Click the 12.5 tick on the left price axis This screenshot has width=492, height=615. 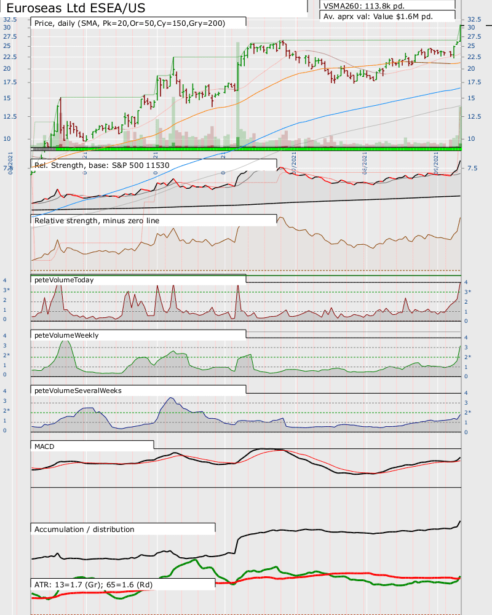click(10, 116)
